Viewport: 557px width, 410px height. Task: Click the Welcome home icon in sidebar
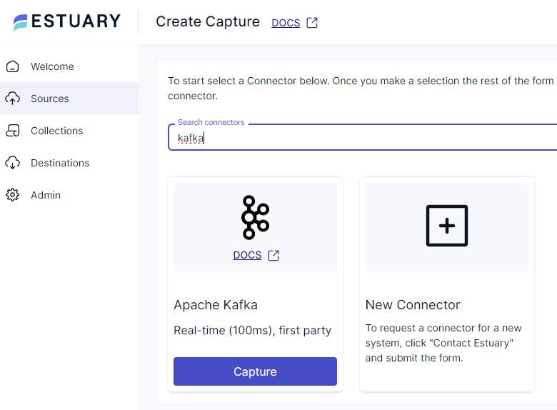(12, 66)
